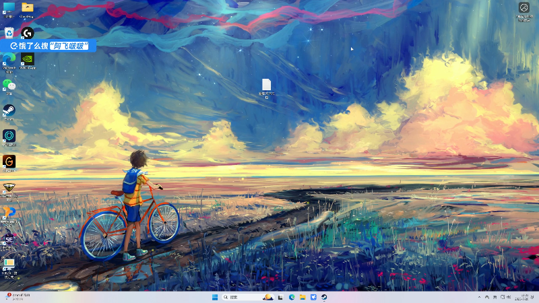Viewport: 539px width, 303px height.
Task: Launch the Logitech G HUB shortcut
Action: pyautogui.click(x=28, y=33)
